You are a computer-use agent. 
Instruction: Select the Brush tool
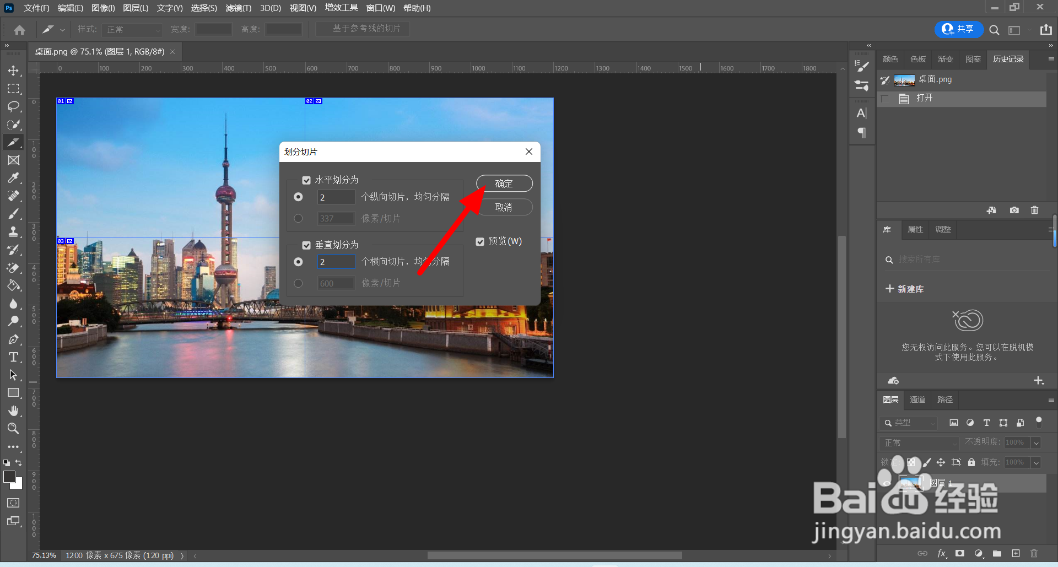tap(13, 214)
